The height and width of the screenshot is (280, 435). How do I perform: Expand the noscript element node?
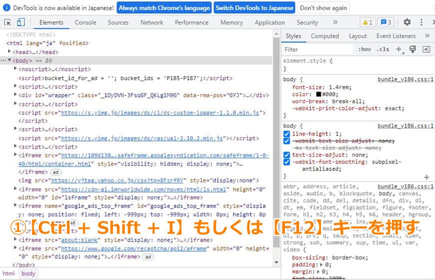(x=15, y=69)
